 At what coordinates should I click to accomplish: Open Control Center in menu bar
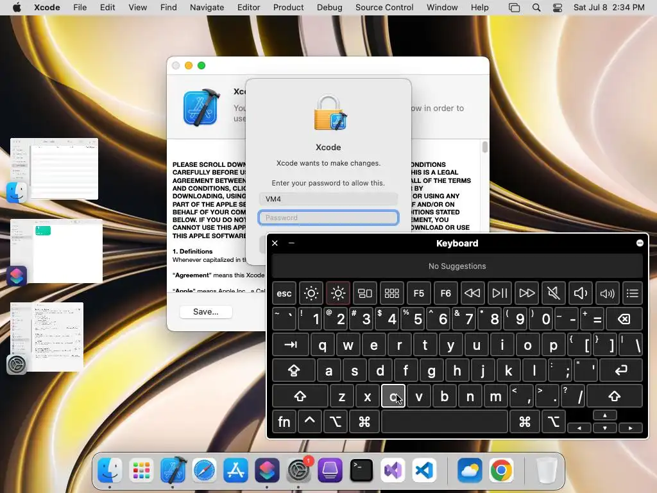pyautogui.click(x=558, y=7)
